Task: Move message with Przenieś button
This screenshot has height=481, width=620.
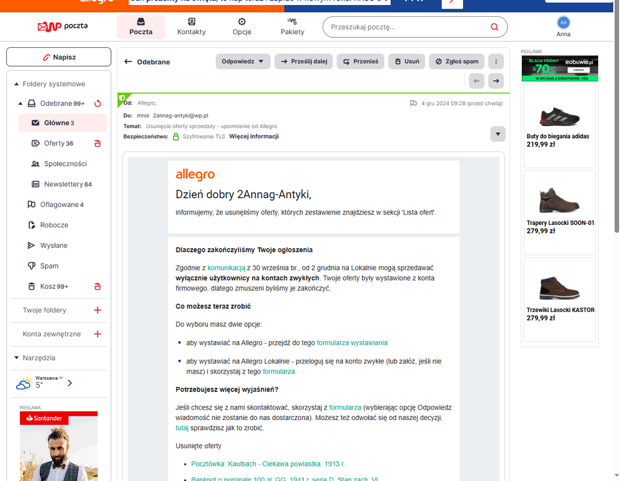Action: (360, 62)
